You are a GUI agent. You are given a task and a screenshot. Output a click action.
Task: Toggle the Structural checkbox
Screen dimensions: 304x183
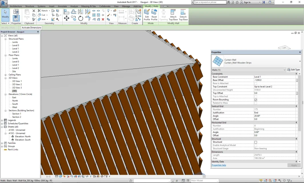(256, 142)
